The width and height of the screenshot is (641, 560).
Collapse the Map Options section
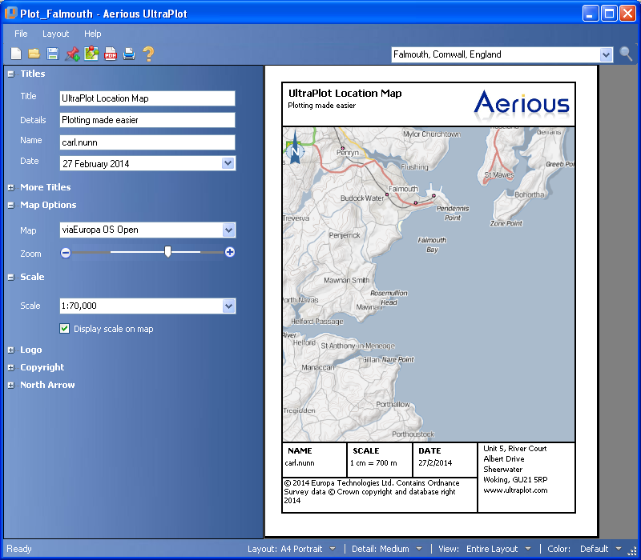(11, 205)
